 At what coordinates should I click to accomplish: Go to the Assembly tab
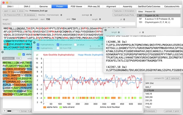128,7
